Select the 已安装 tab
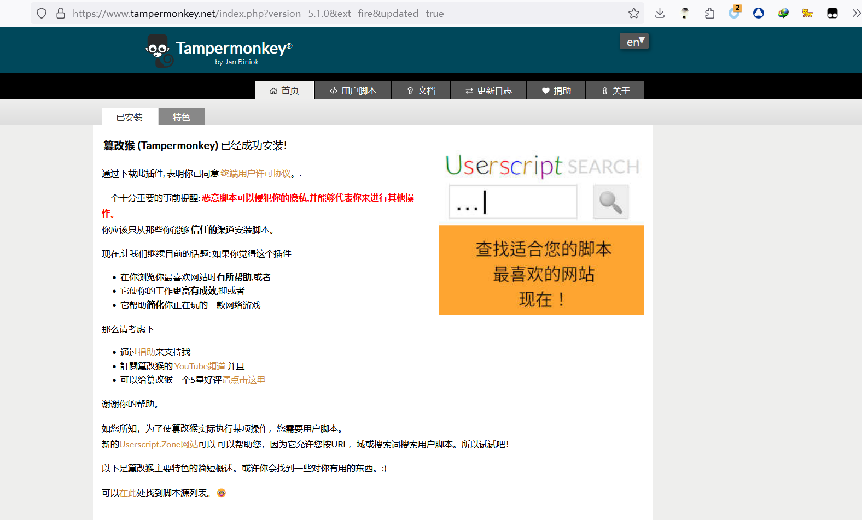 (x=129, y=117)
